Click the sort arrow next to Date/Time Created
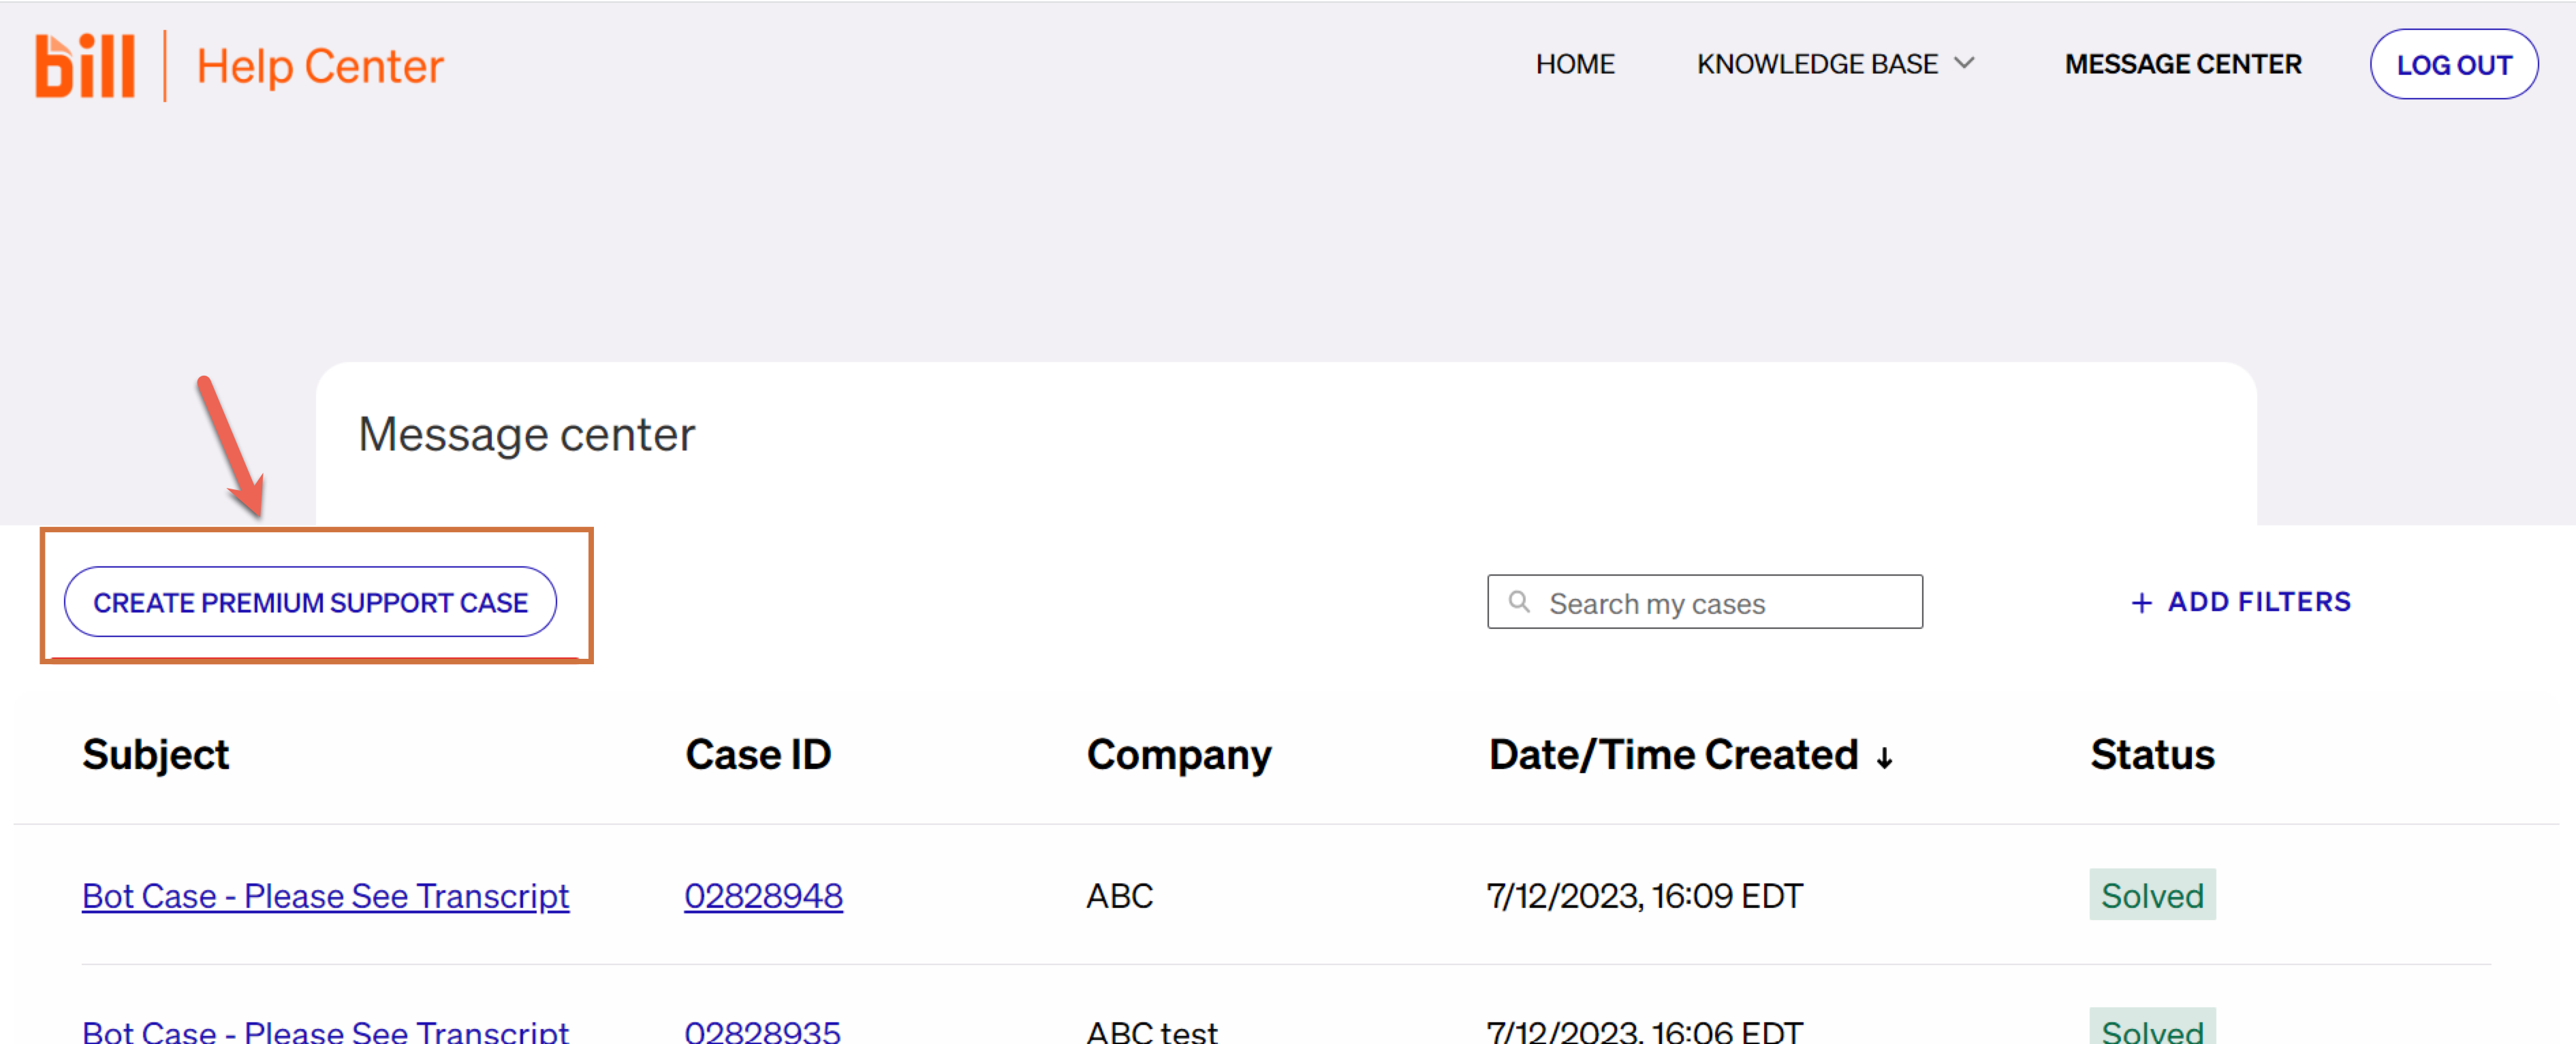 coord(1884,758)
